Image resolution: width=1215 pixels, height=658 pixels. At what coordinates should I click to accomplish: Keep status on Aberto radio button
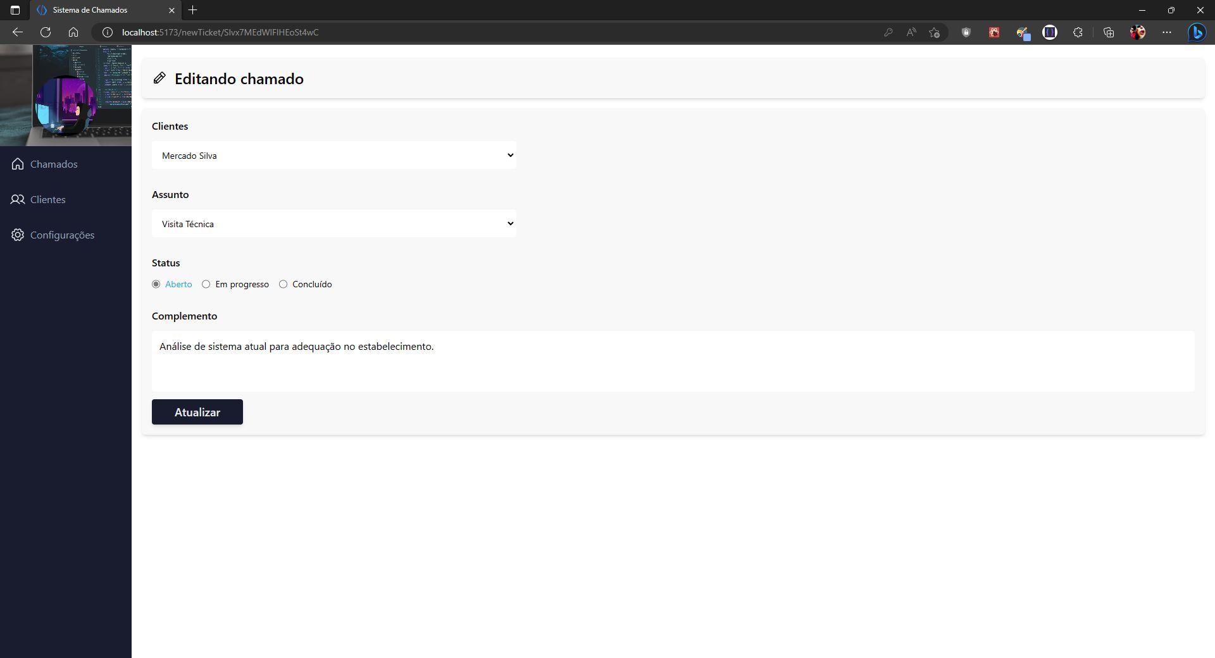click(155, 284)
